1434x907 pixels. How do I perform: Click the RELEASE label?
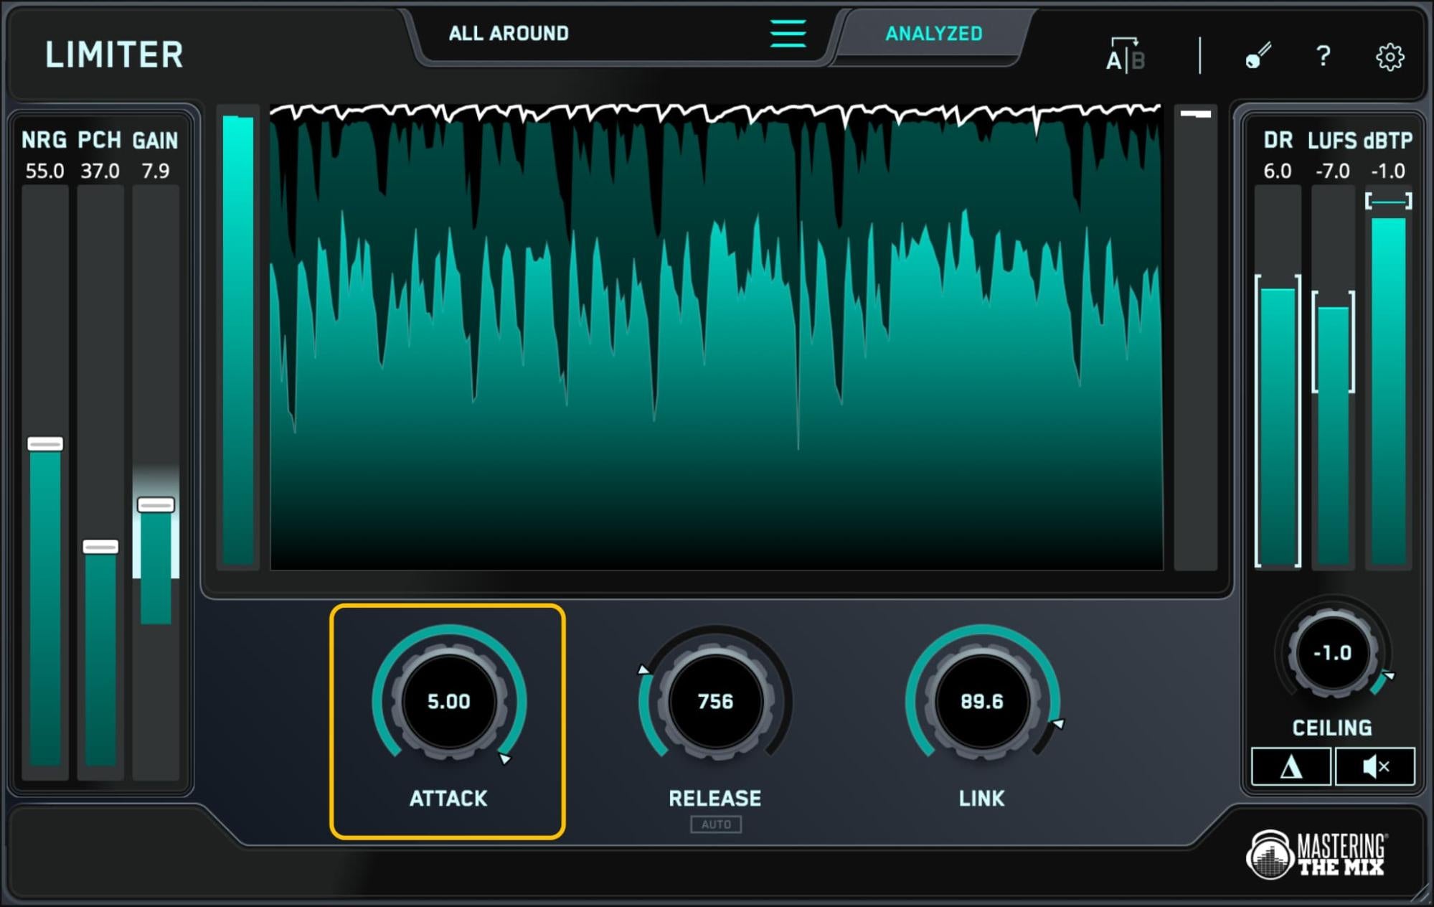click(x=715, y=798)
